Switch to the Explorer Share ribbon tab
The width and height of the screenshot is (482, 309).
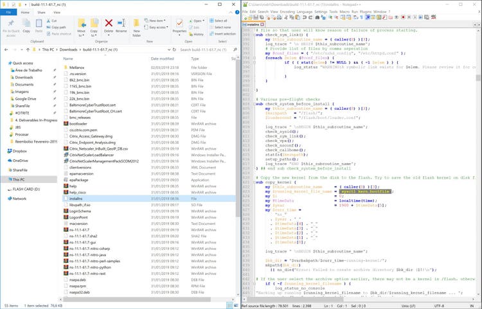pyautogui.click(x=41, y=12)
